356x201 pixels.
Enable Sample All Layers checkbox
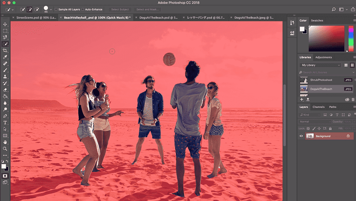point(56,9)
